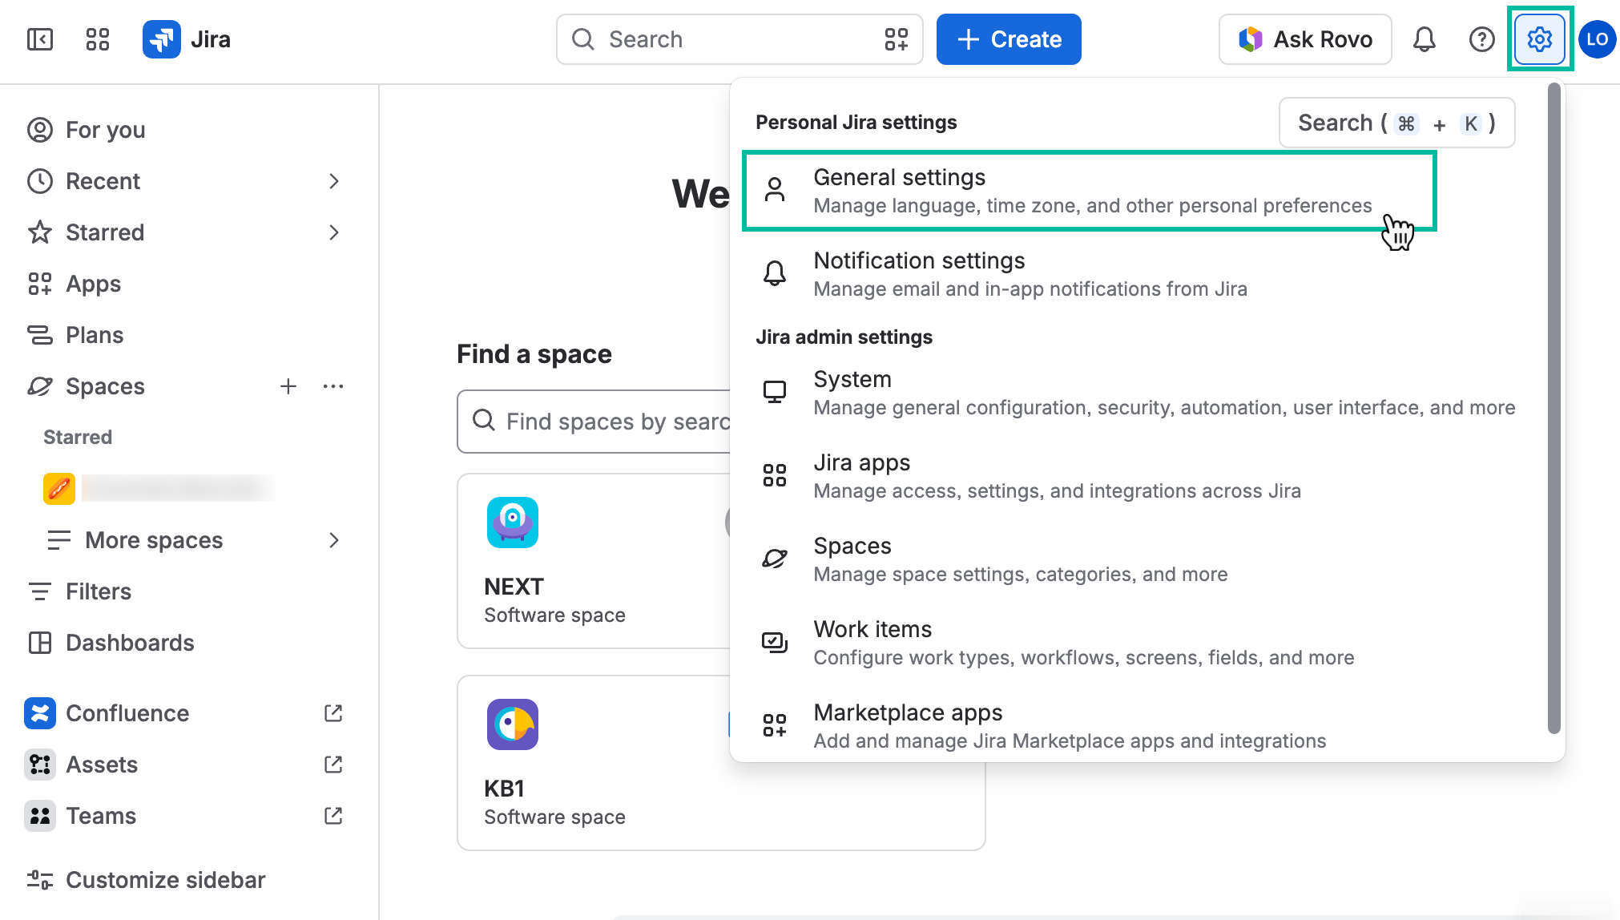Screen dimensions: 1620x920
Task: Open advanced search icon inside search box
Action: (896, 39)
